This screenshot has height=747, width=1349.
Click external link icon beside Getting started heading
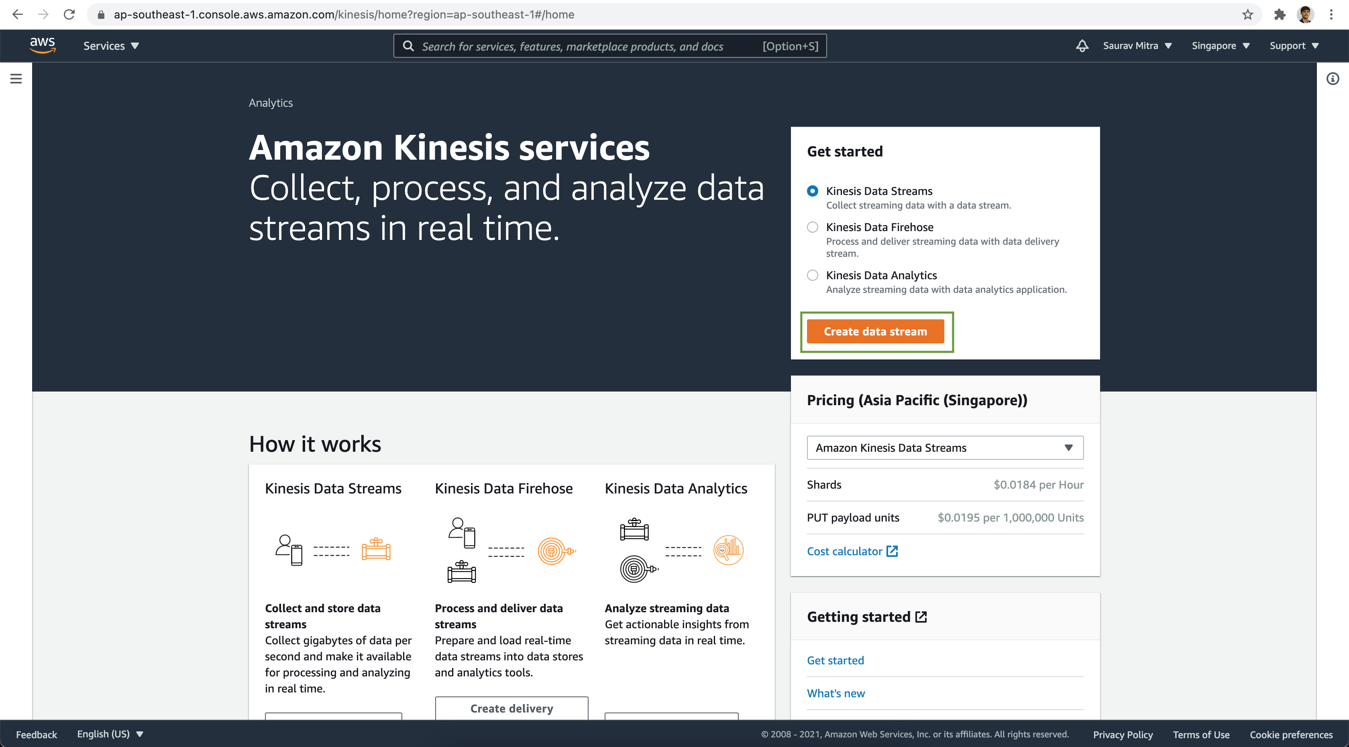click(921, 617)
